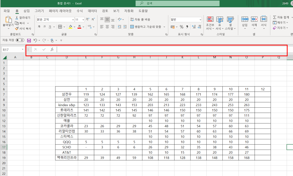Increase font size with larger 가 icon
The image size is (293, 176).
click(87, 19)
